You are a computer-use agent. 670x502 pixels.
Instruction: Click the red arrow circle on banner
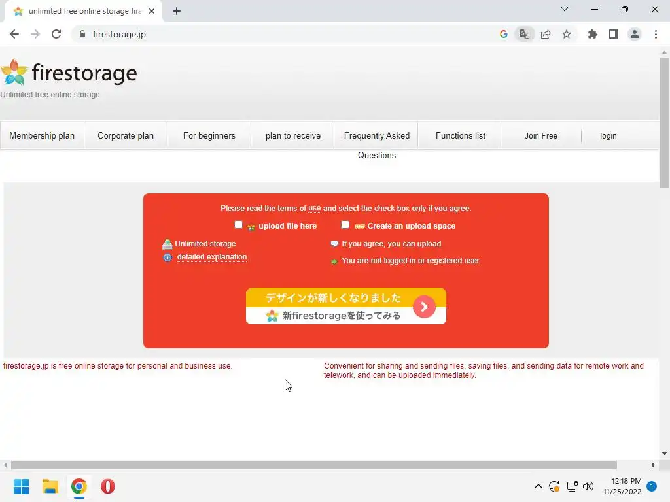point(424,307)
